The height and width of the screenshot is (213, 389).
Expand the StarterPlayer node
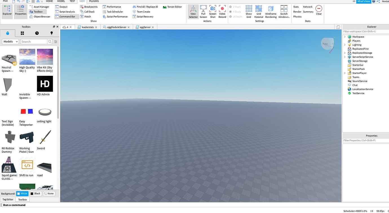point(345,73)
